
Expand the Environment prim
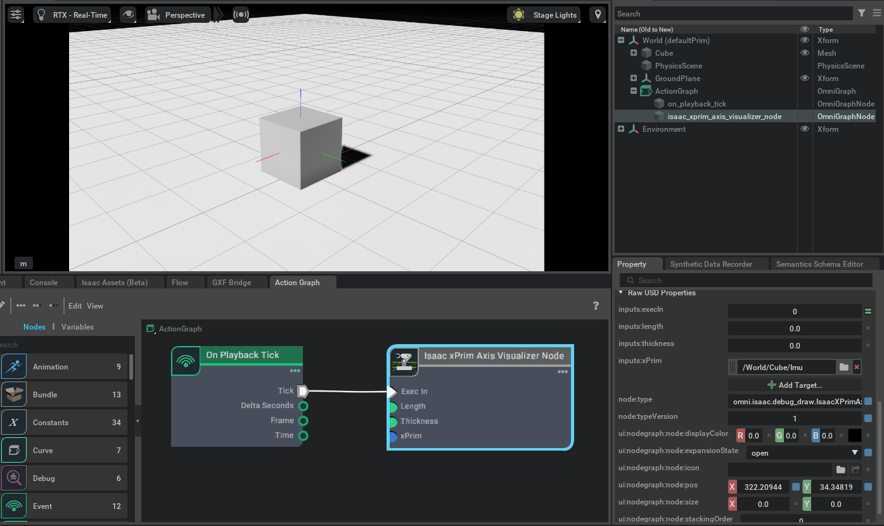(621, 129)
